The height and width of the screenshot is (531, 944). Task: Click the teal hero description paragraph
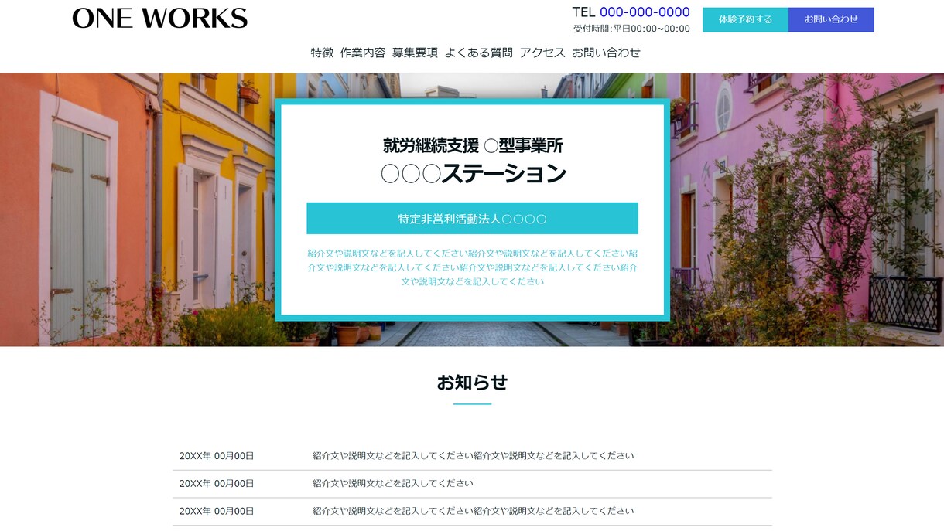pyautogui.click(x=472, y=267)
